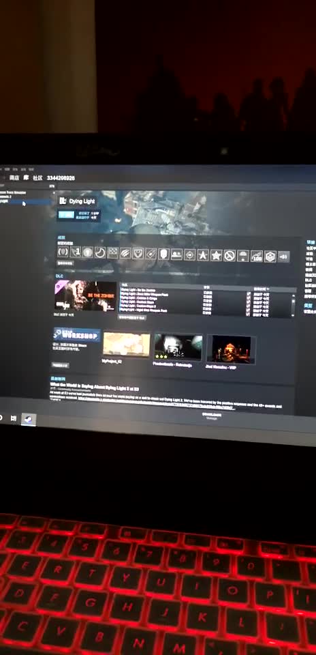Open Task View icon on taskbar
Image resolution: width=316 pixels, height=655 pixels.
(x=14, y=418)
